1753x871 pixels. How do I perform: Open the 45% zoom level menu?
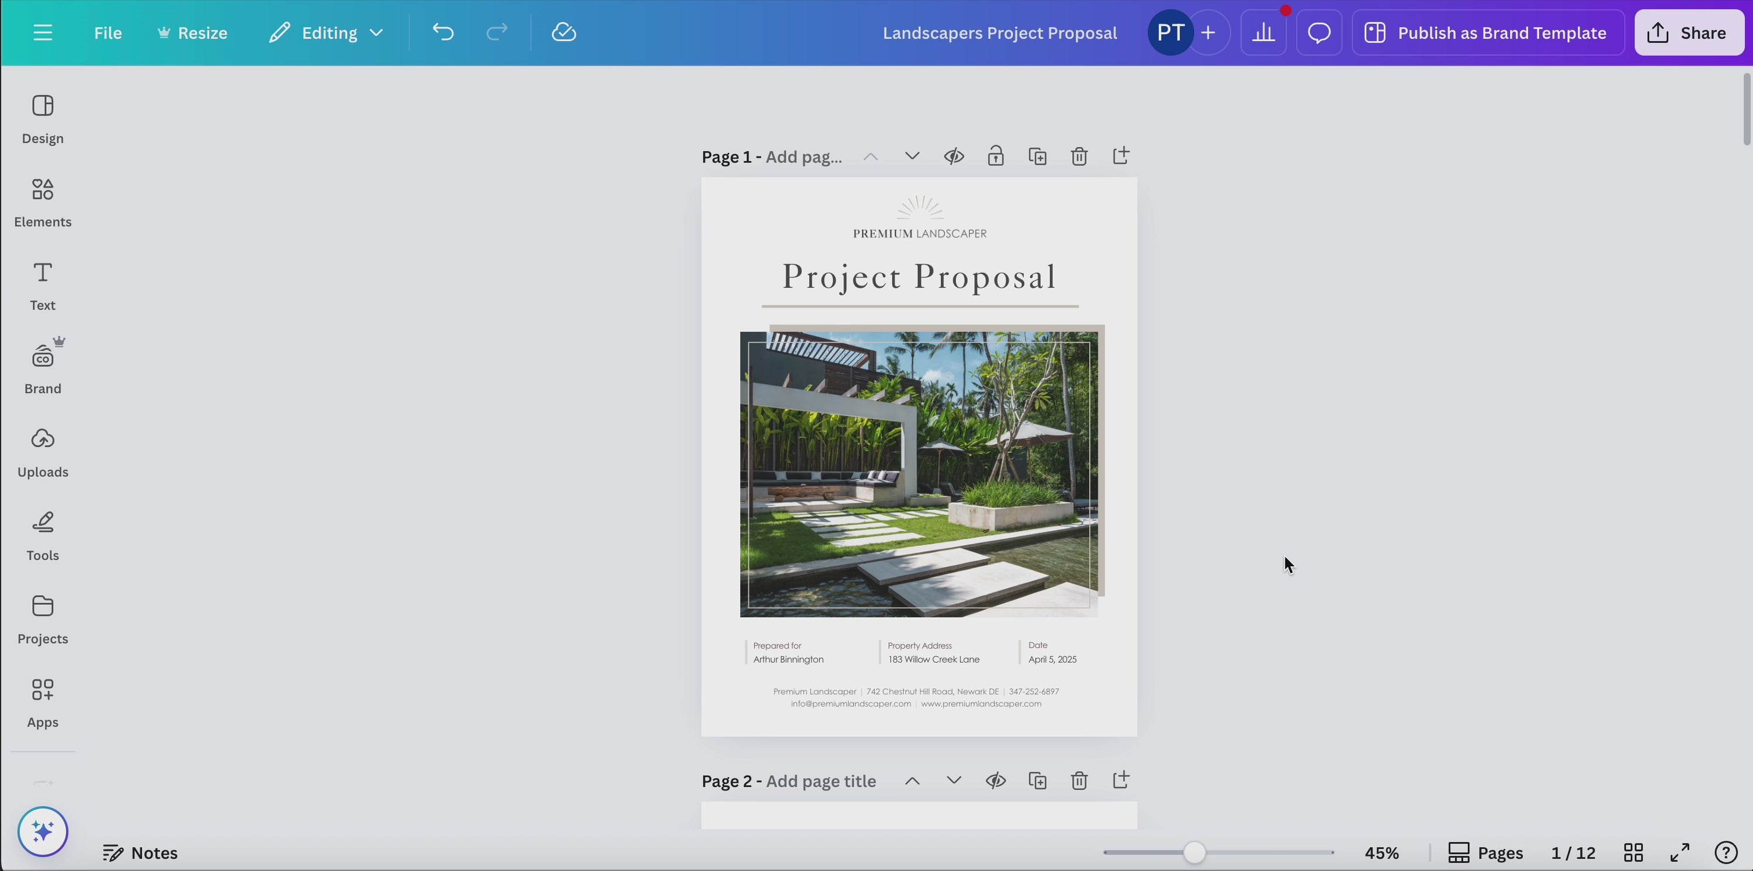1382,853
